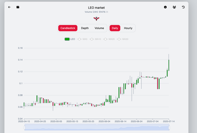This screenshot has height=133, width=197.
Task: Click the 0.12 price axis label
Action: pyautogui.click(x=20, y=72)
